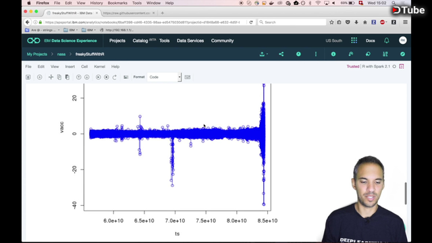The image size is (432, 243).
Task: Click the purple grid icon beside kernel status
Action: (402, 67)
